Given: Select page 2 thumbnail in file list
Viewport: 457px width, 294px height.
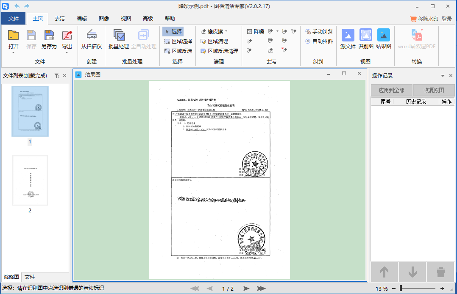Looking at the screenshot, I should pos(30,180).
